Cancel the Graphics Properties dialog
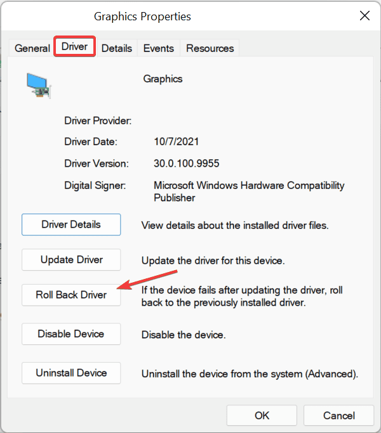This screenshot has width=381, height=433. pyautogui.click(x=338, y=416)
